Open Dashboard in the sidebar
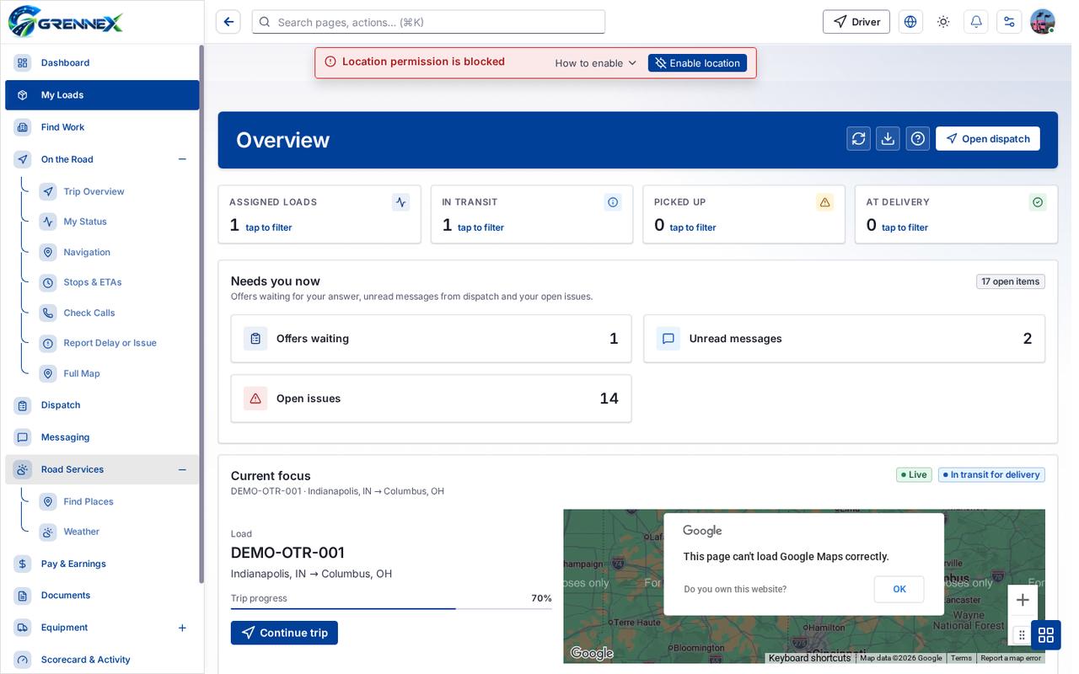 tap(102, 63)
